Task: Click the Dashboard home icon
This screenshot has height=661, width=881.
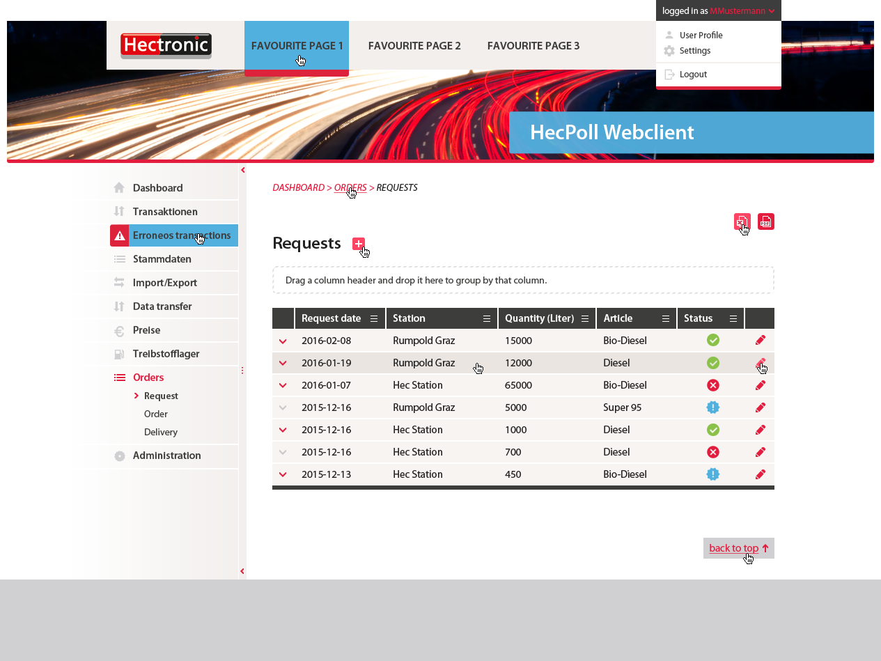Action: click(x=119, y=187)
